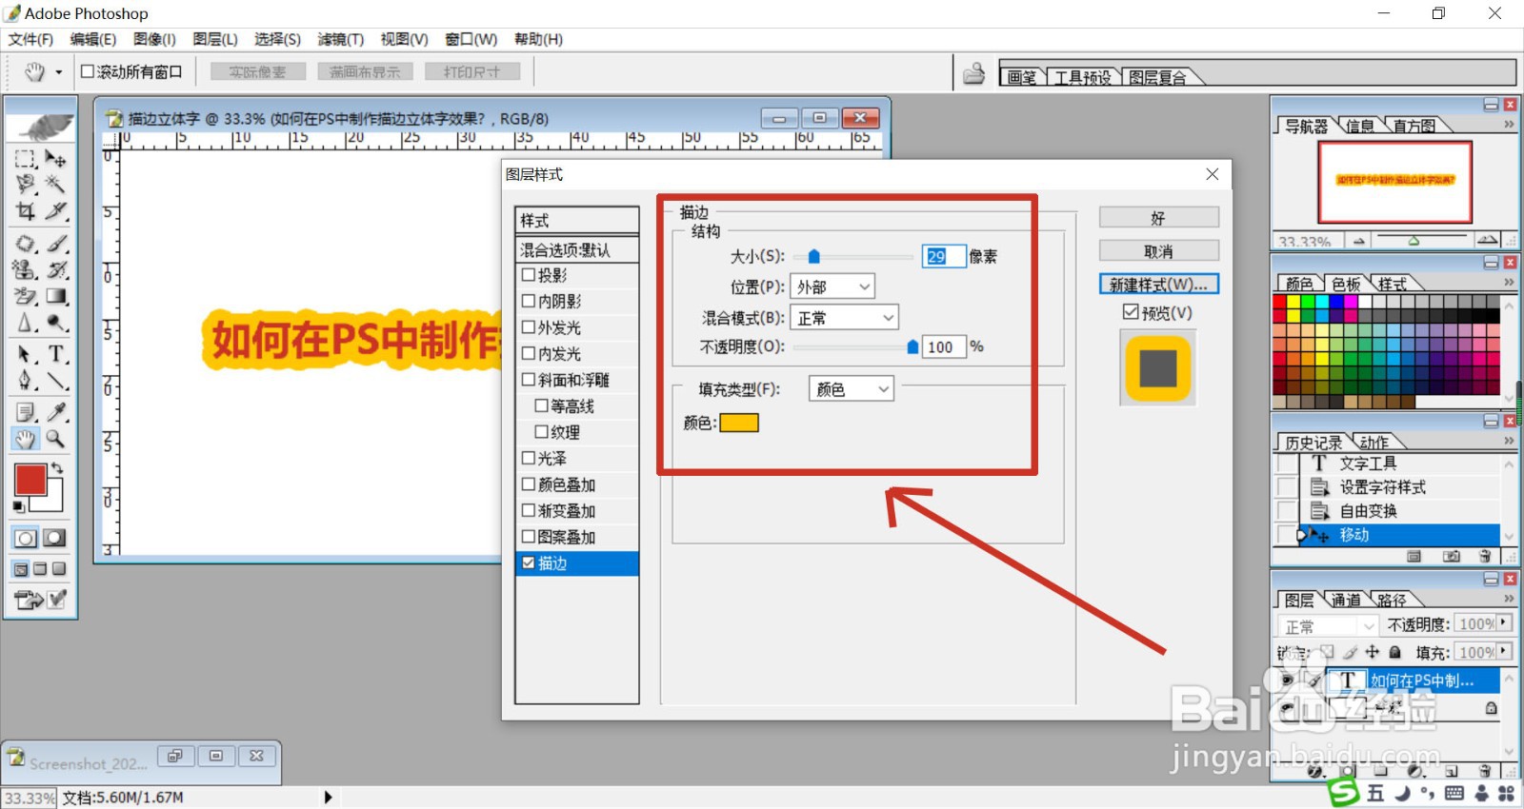Enable the 斜面和浮雕 bevel checkbox

click(529, 379)
